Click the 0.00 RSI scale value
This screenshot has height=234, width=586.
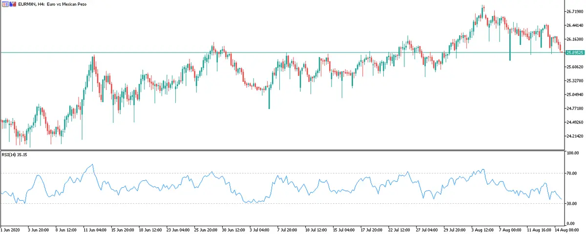pos(571,223)
